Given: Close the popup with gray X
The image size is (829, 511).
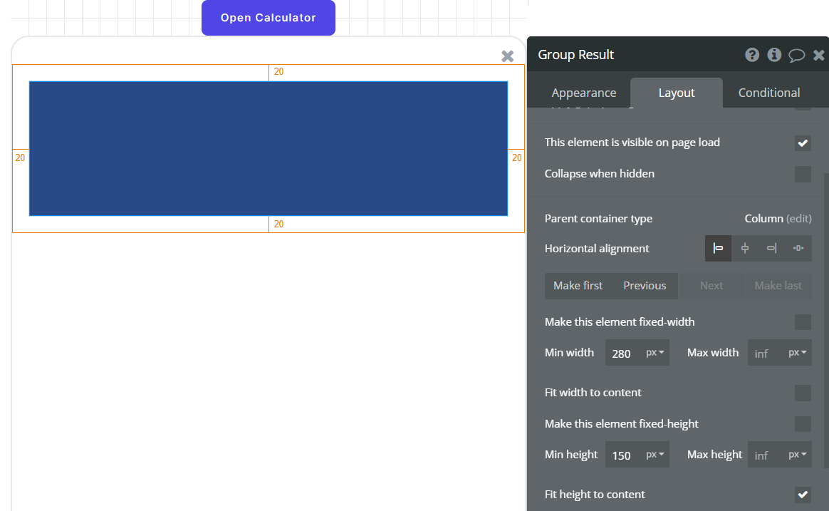Looking at the screenshot, I should 507,56.
